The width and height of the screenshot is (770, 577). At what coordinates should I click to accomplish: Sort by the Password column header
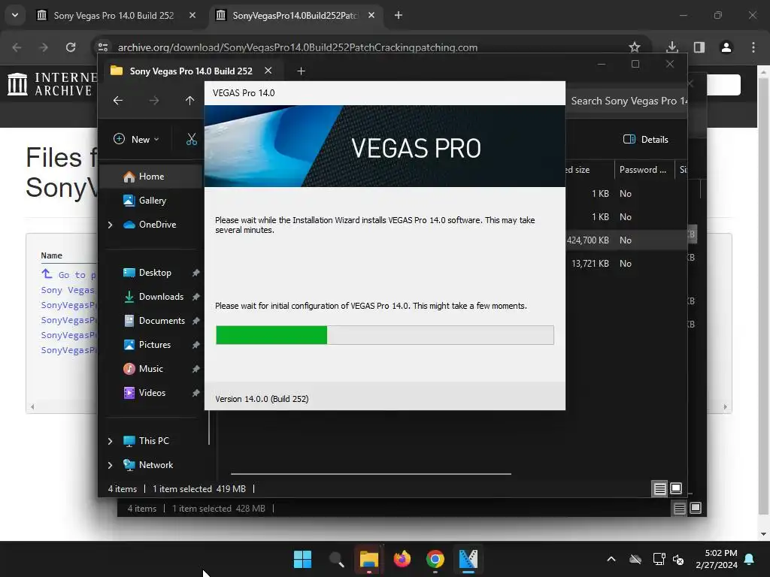644,170
